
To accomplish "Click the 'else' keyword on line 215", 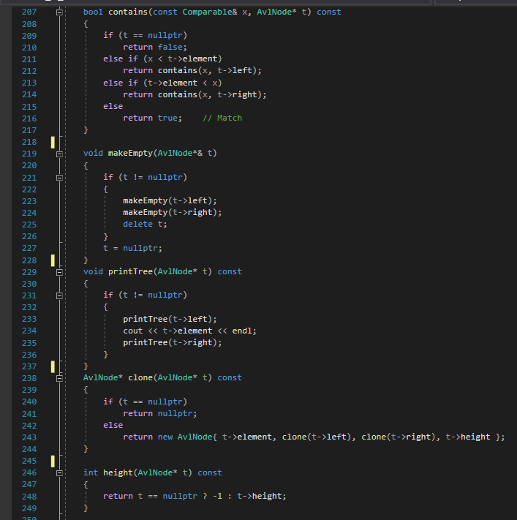I will click(113, 106).
